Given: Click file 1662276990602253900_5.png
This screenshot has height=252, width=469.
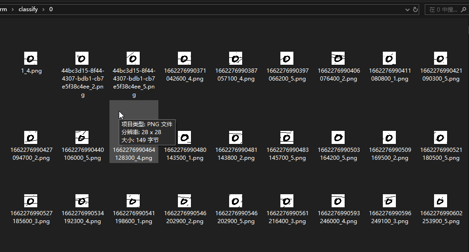Looking at the screenshot, I should tap(441, 201).
